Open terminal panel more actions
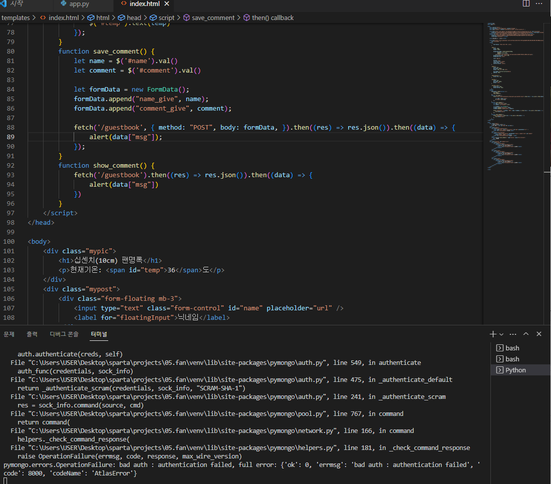551x484 pixels. [x=513, y=334]
